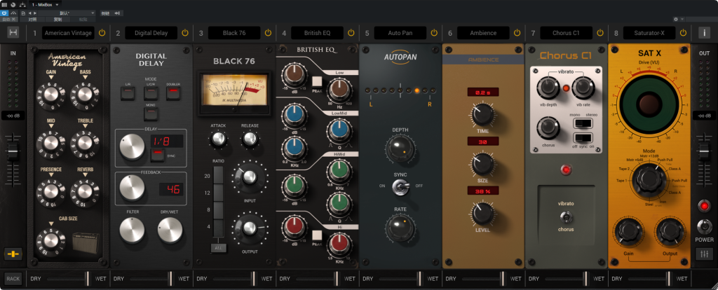Click Black 76 ratio 20 button
The image size is (718, 290).
[219, 176]
